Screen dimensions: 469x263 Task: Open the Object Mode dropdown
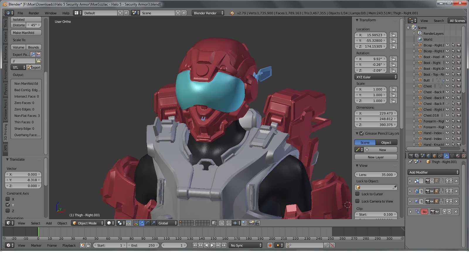click(88, 223)
